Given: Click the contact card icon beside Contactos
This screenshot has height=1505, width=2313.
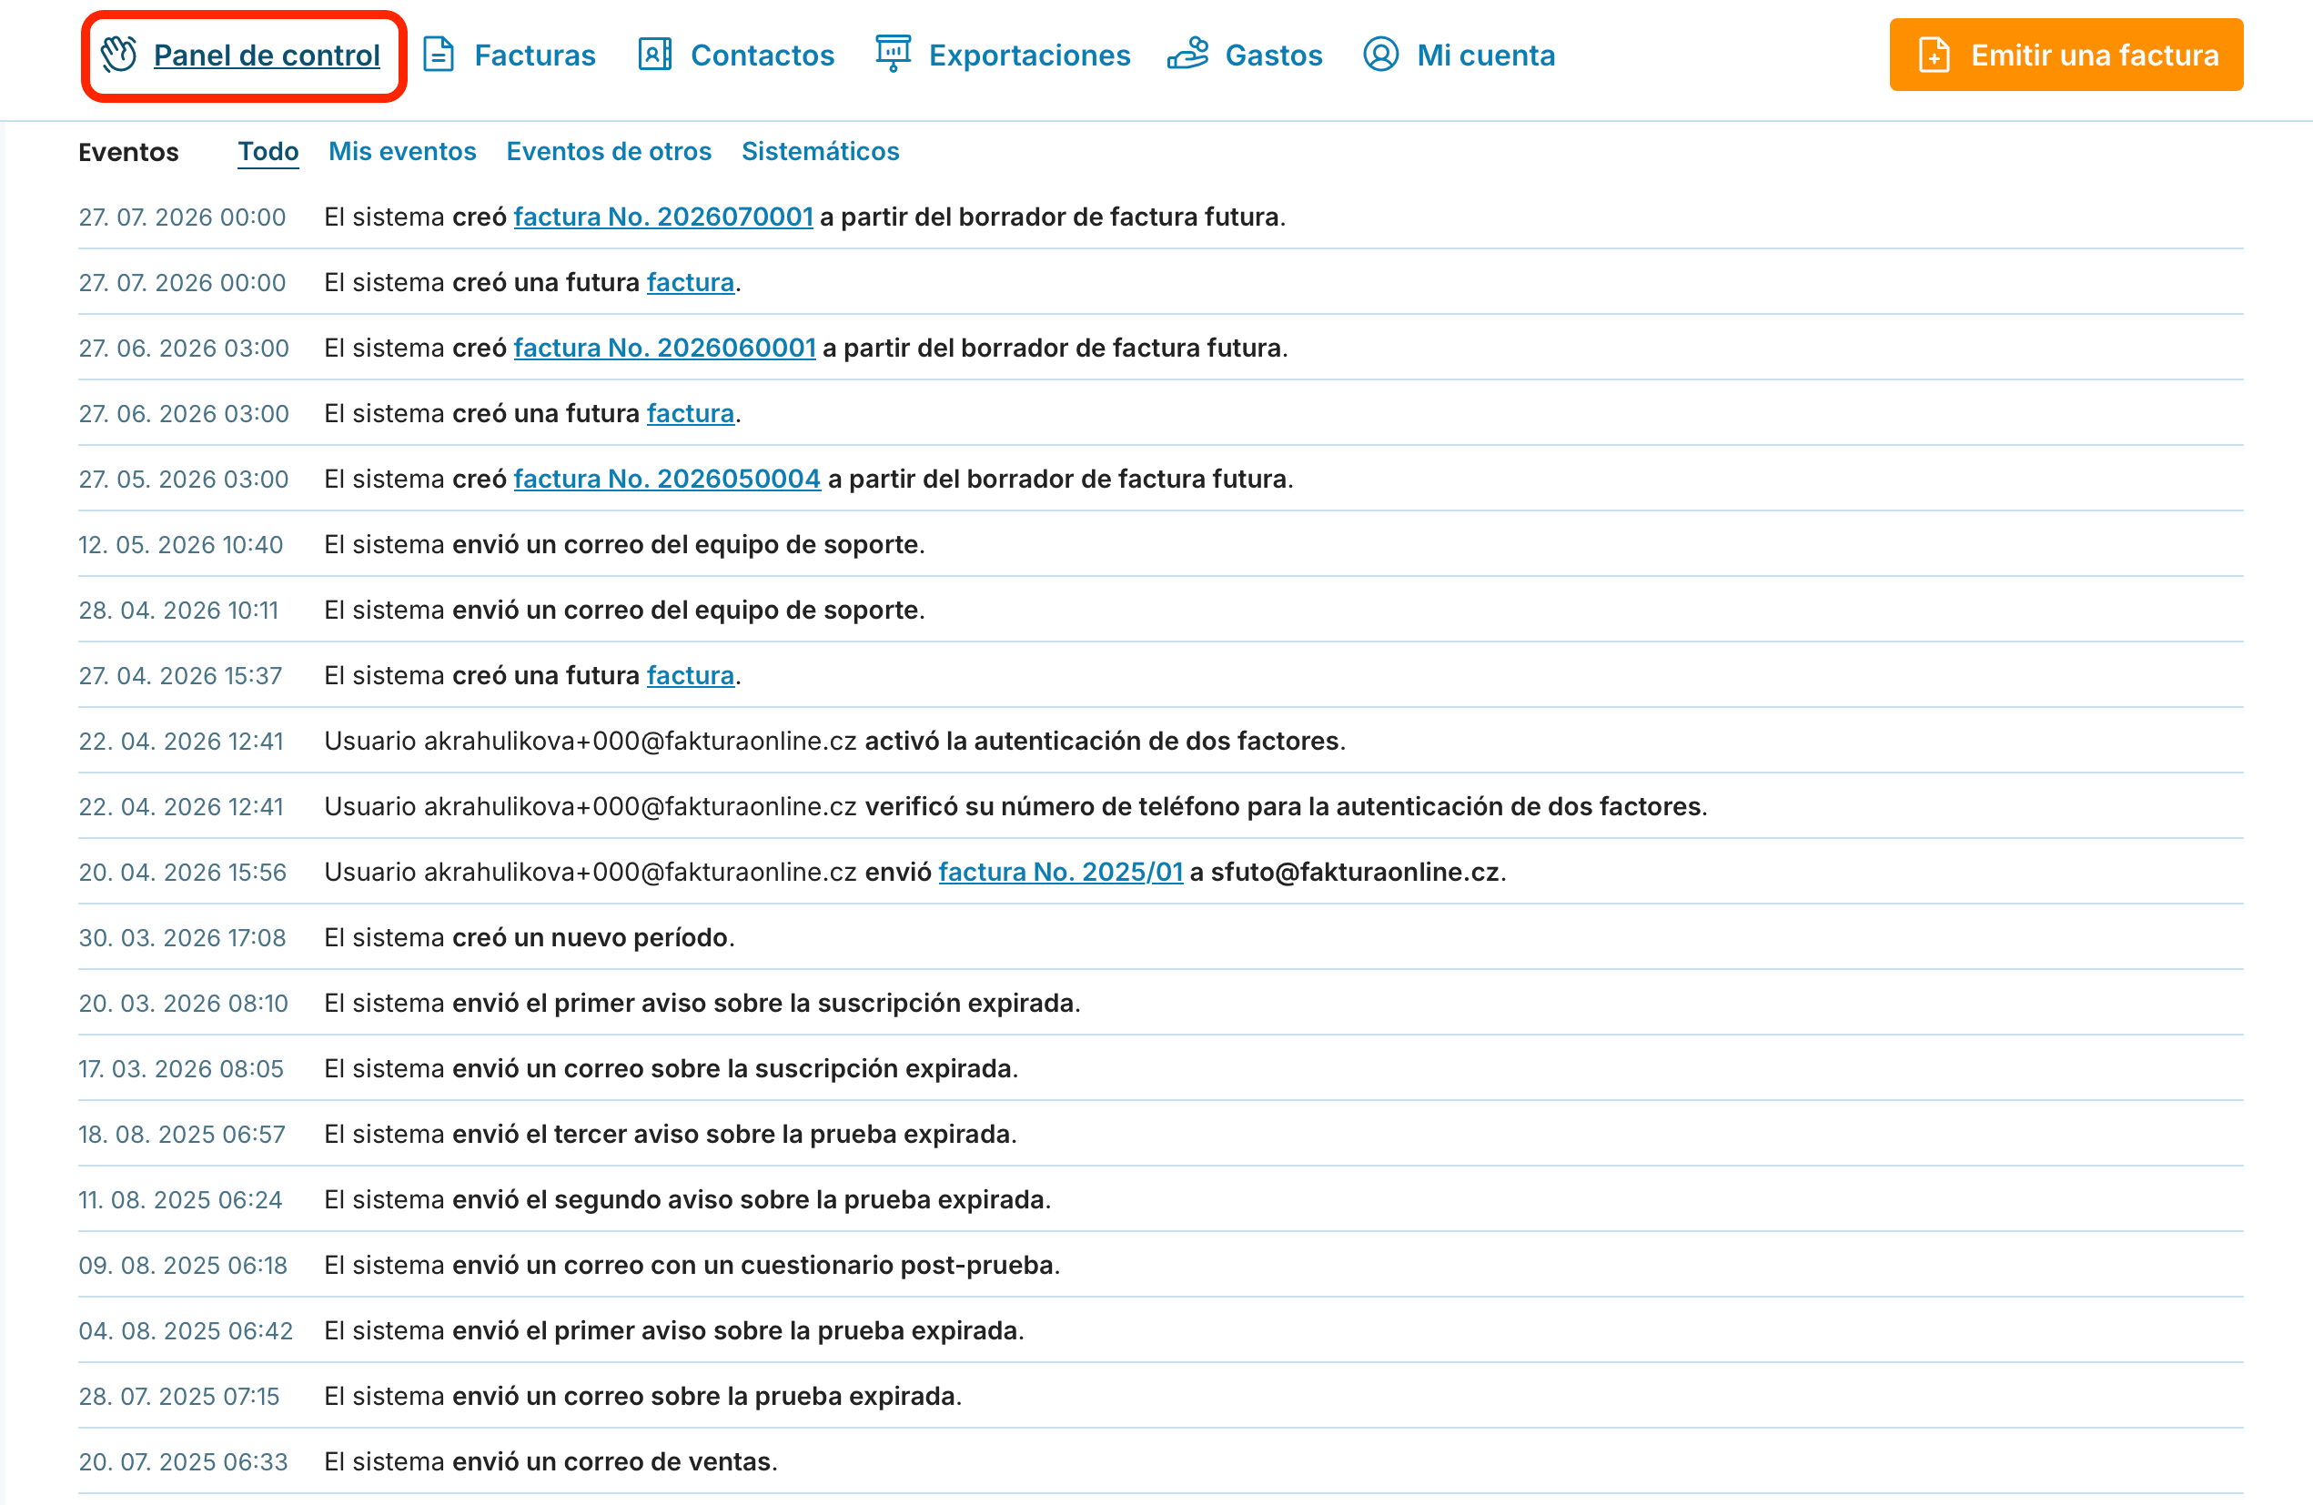Looking at the screenshot, I should [x=654, y=55].
